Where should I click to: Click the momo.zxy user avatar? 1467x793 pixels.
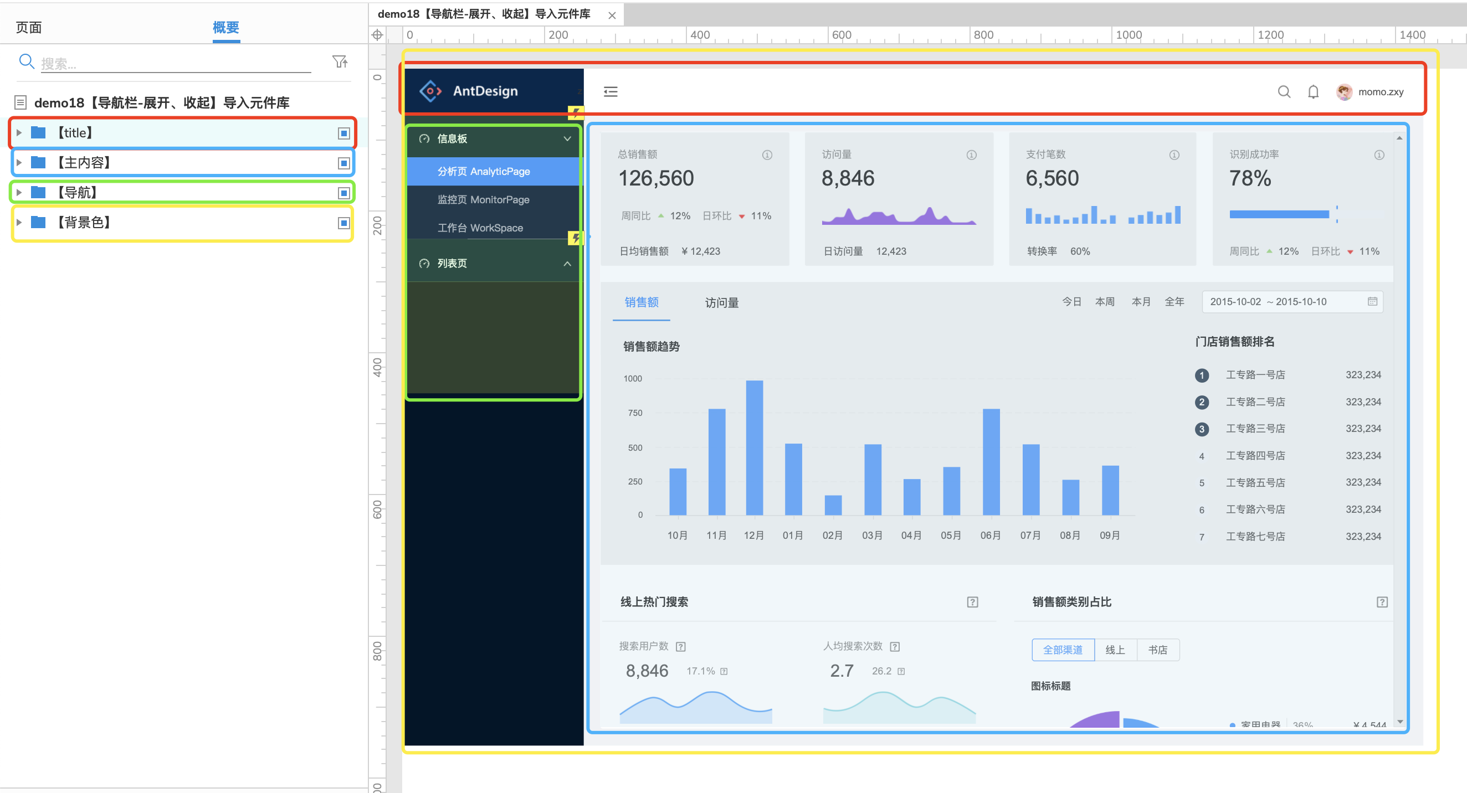[x=1344, y=92]
